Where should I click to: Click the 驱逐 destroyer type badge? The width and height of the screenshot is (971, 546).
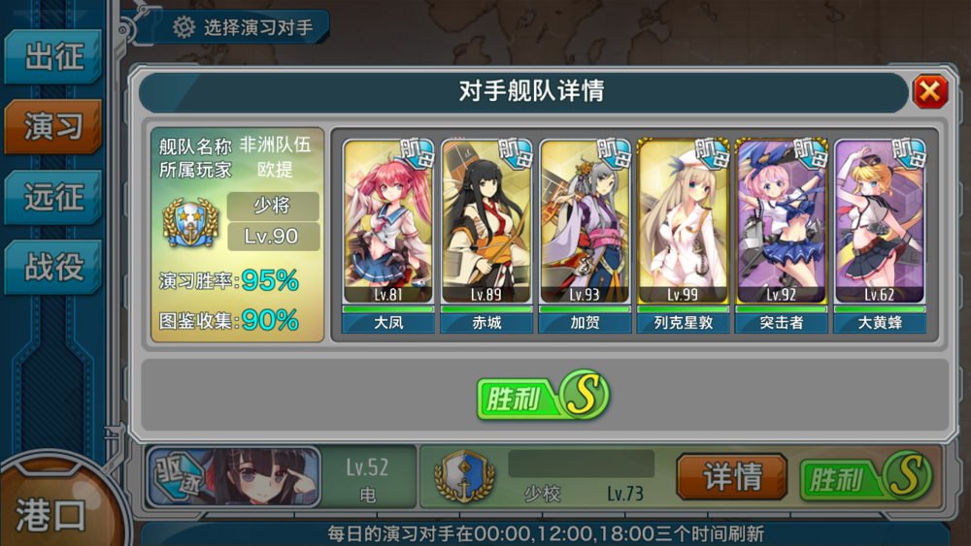[177, 477]
